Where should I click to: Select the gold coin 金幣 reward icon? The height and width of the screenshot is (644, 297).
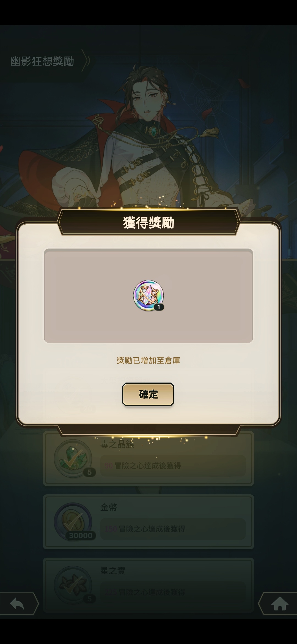[73, 522]
